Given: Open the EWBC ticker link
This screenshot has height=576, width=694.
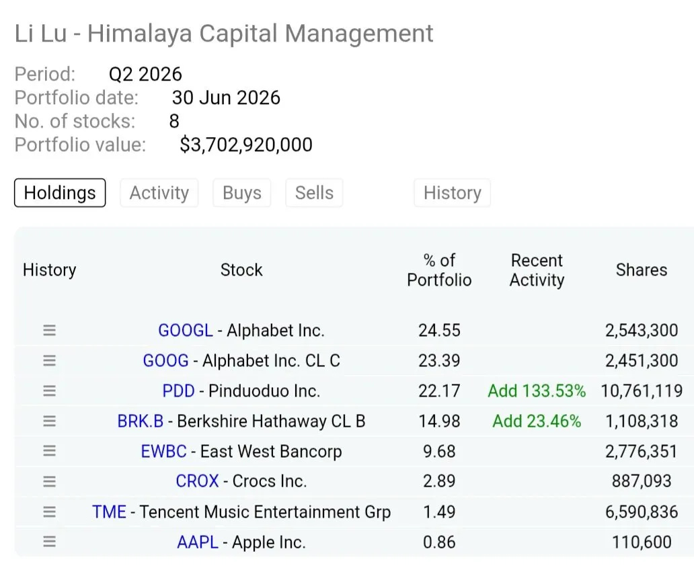Looking at the screenshot, I should pos(164,451).
